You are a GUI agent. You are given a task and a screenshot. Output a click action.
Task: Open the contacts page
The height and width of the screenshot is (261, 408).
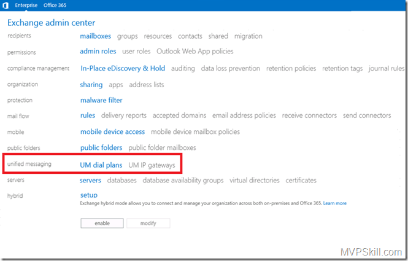click(190, 36)
